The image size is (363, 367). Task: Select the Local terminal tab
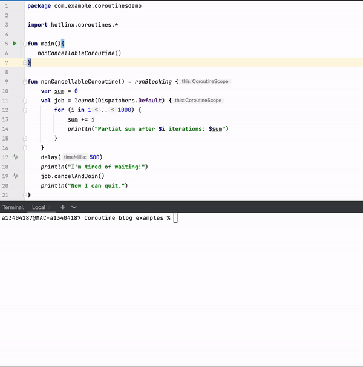point(38,207)
